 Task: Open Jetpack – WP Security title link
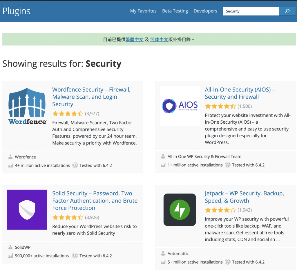[244, 197]
